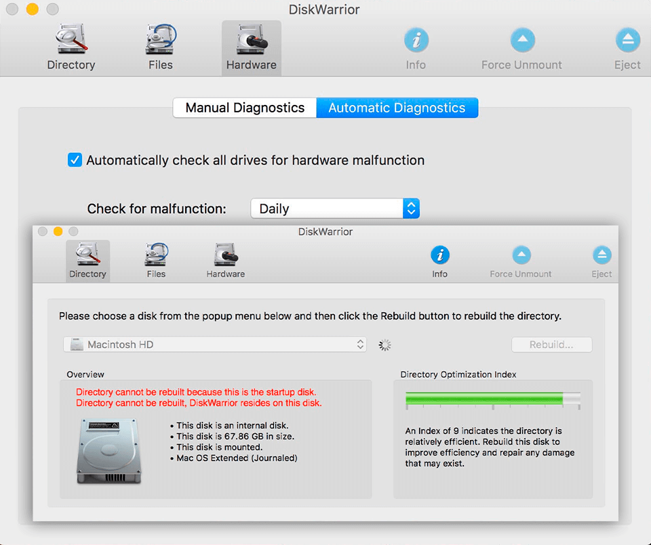Viewport: 651px width, 545px height.
Task: Click Eject in the front window toolbar
Action: pos(601,262)
